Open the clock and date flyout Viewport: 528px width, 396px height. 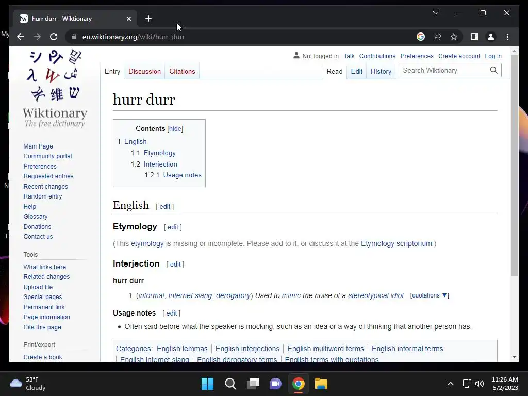click(505, 384)
